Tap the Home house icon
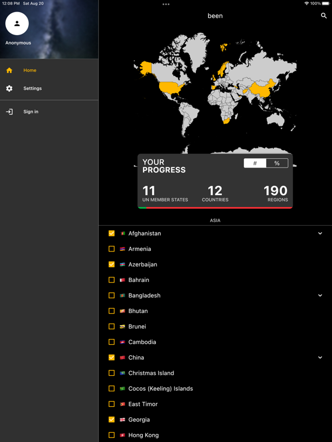This screenshot has width=332, height=442. [9, 70]
